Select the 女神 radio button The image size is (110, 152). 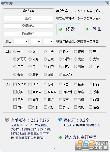pos(91,67)
